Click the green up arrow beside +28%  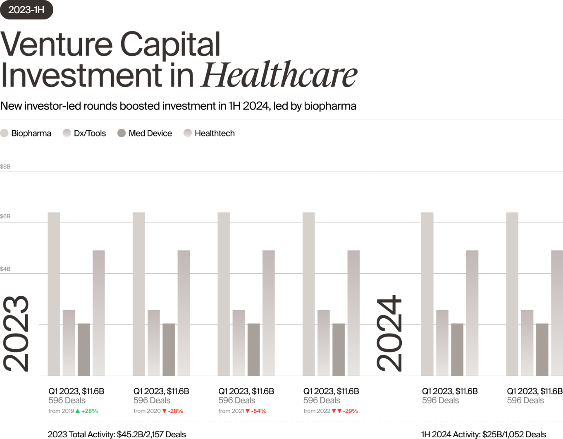[x=78, y=411]
